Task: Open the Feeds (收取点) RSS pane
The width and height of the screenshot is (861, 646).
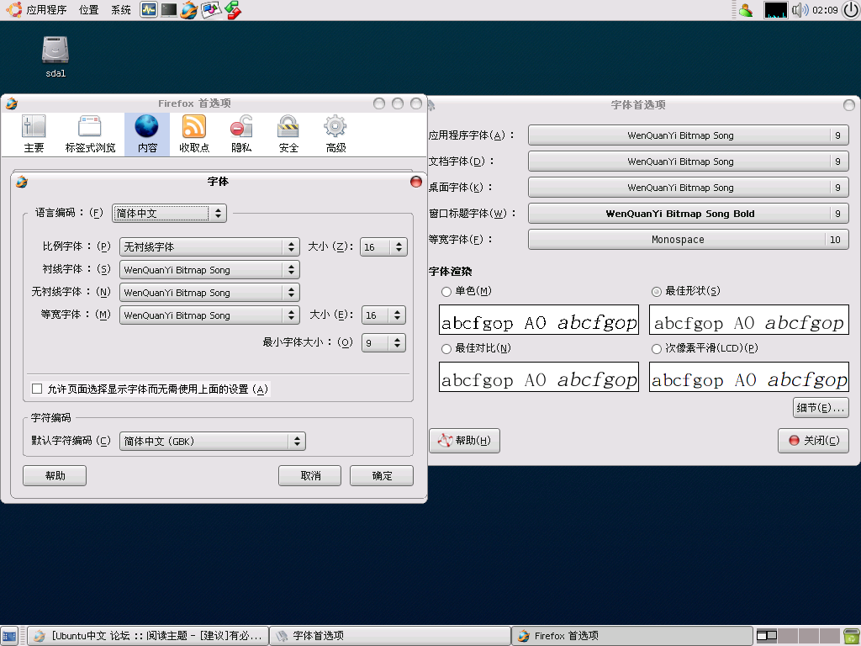Action: coord(194,135)
